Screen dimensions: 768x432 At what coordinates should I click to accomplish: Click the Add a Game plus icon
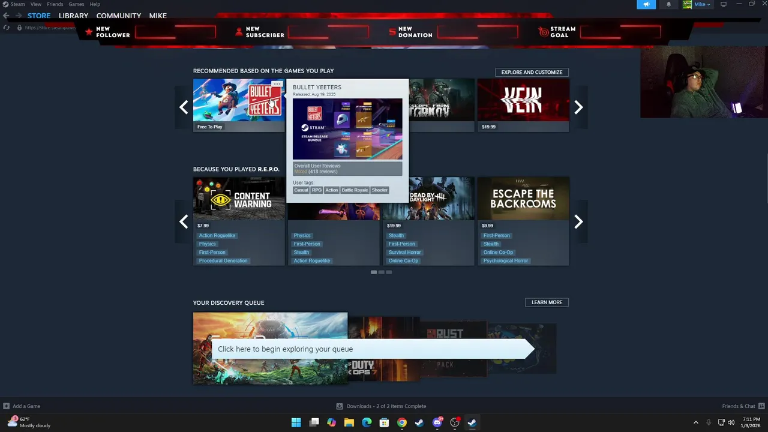pyautogui.click(x=6, y=406)
